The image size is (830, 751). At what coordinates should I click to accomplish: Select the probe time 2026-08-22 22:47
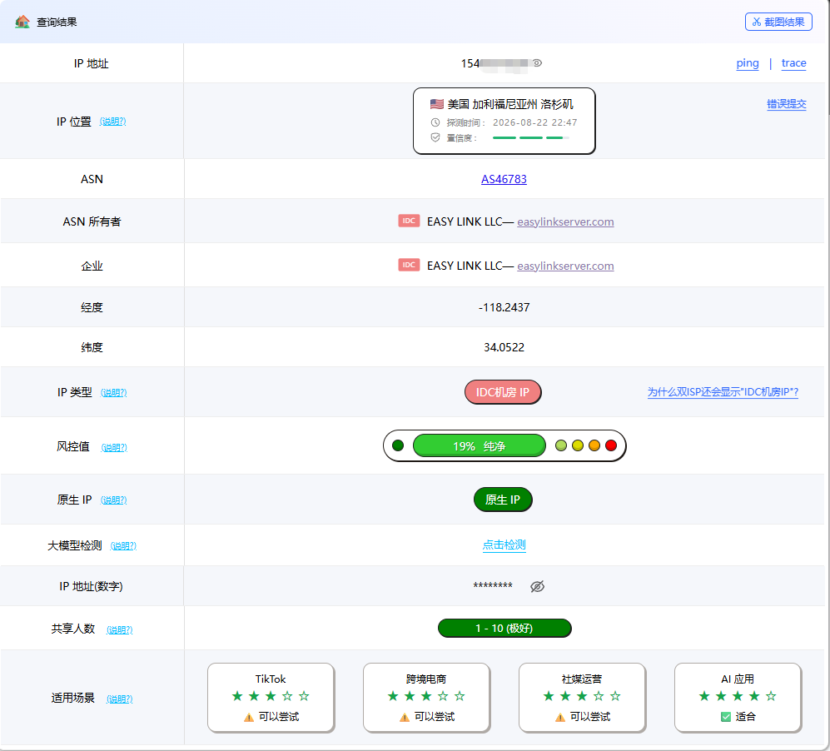534,122
